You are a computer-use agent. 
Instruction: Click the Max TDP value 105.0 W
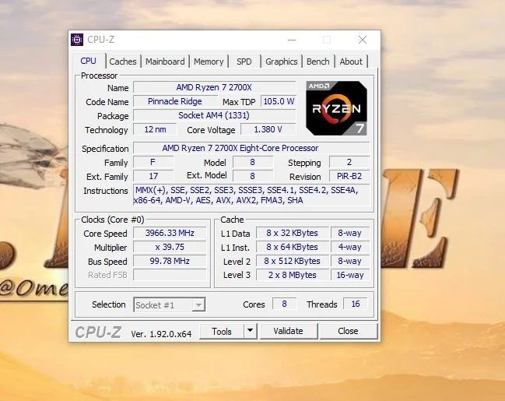[x=279, y=101]
